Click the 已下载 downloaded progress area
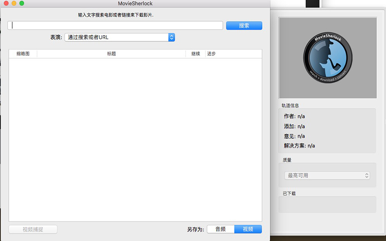This screenshot has height=241, width=386. coord(327,204)
